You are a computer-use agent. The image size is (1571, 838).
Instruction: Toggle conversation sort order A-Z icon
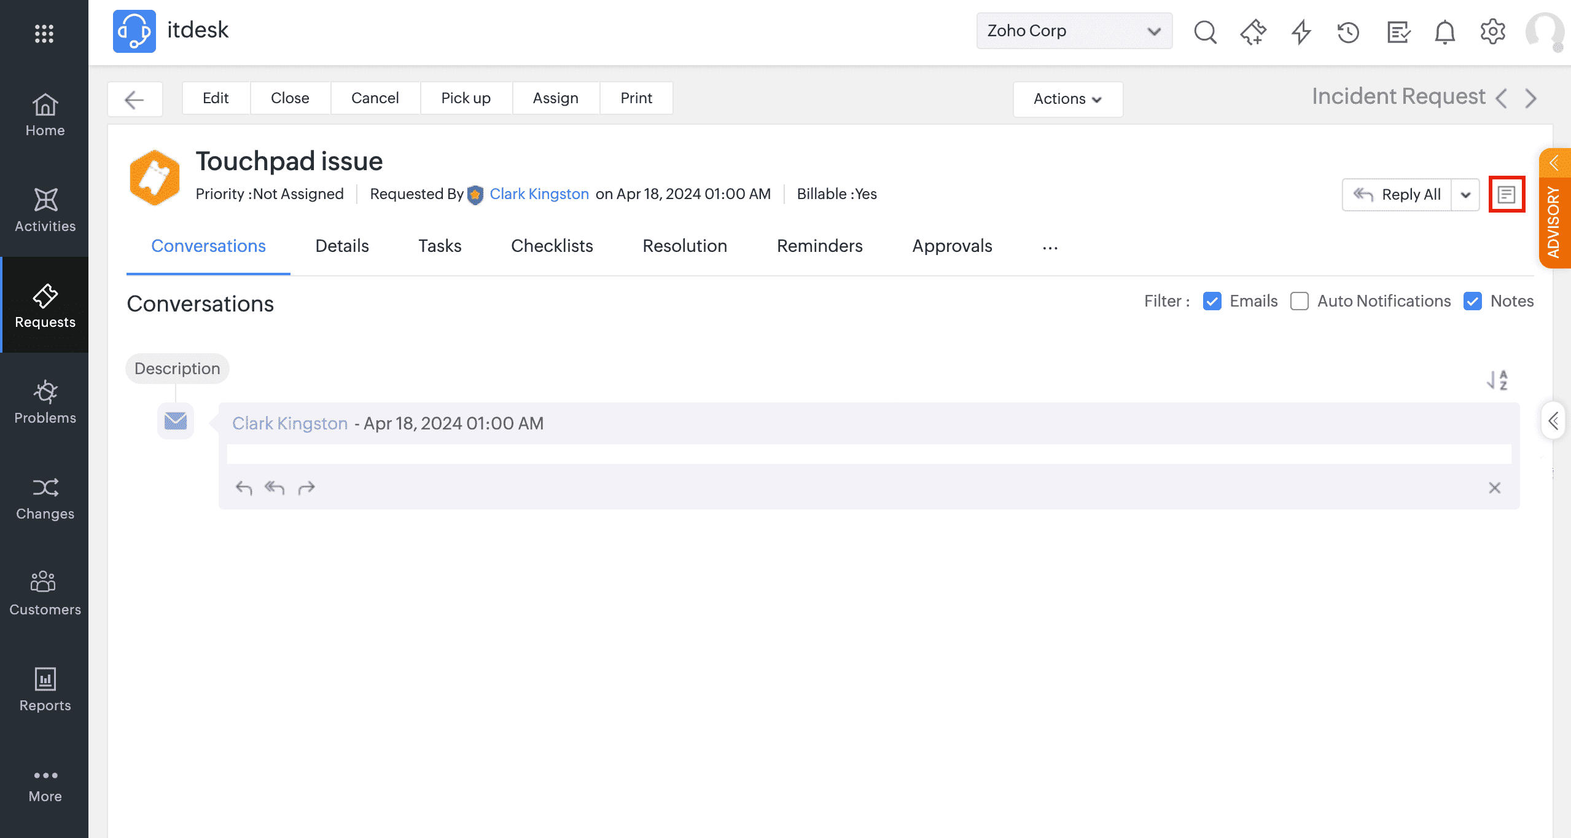pos(1497,380)
